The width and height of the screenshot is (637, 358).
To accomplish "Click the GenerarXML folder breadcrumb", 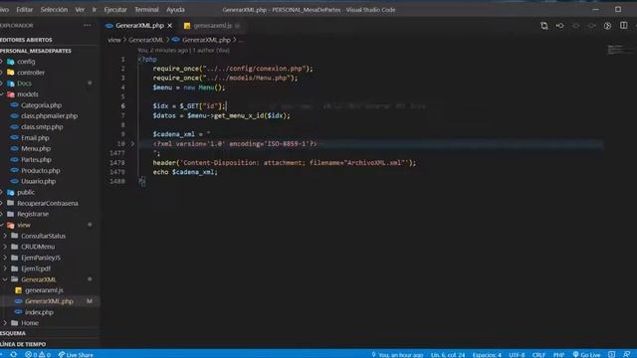I will (146, 40).
